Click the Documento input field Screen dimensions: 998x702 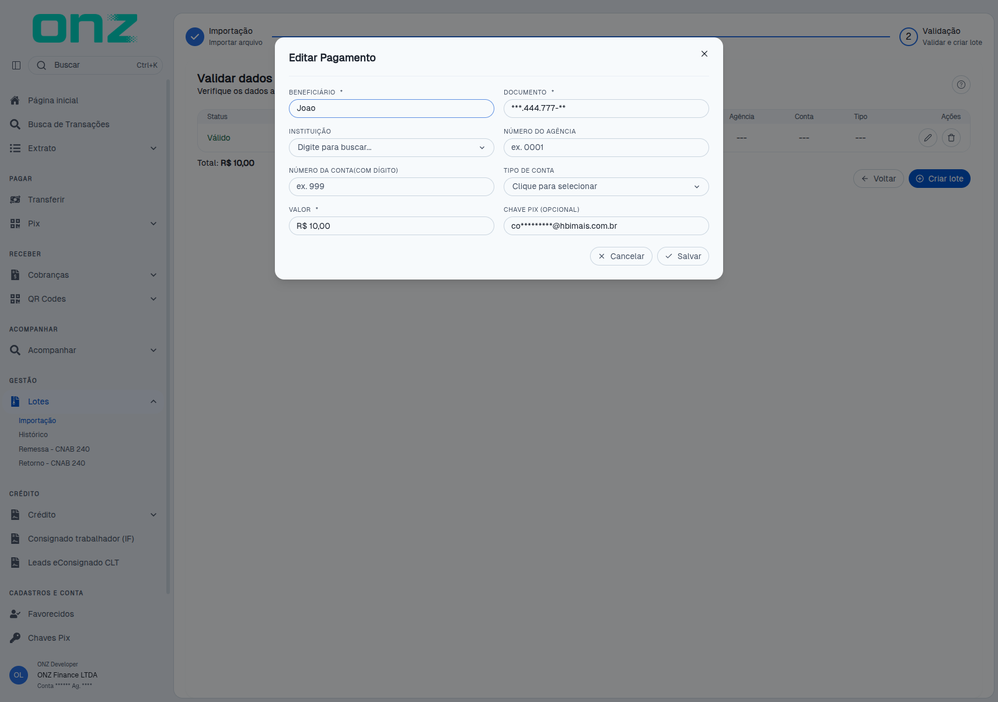pos(606,109)
